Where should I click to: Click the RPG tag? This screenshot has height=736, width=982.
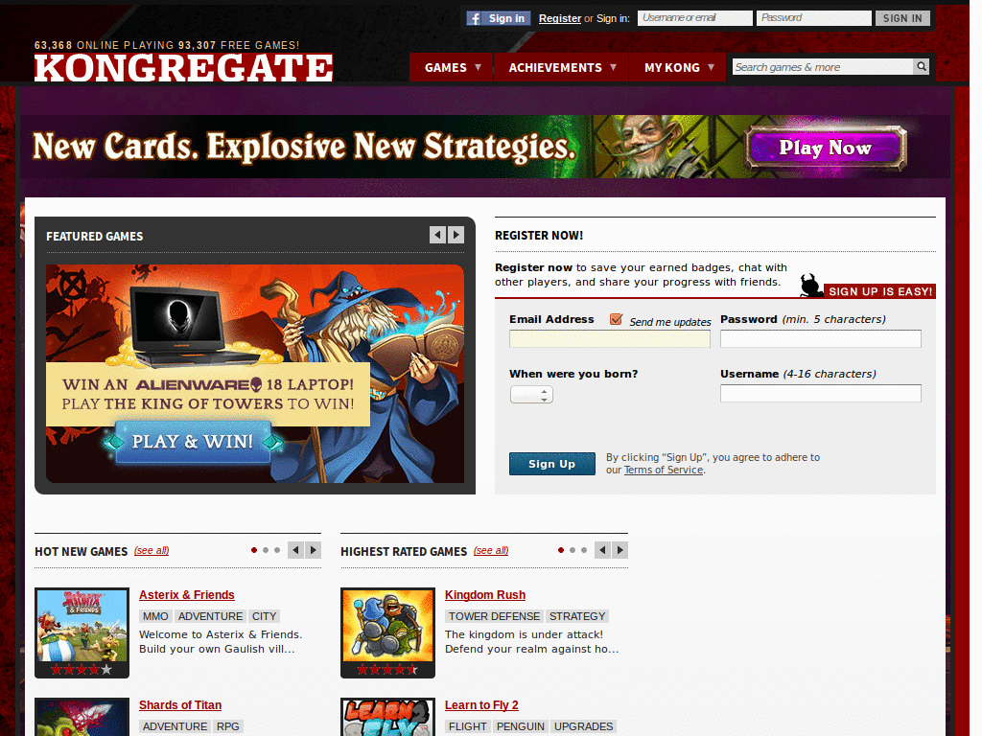(228, 726)
